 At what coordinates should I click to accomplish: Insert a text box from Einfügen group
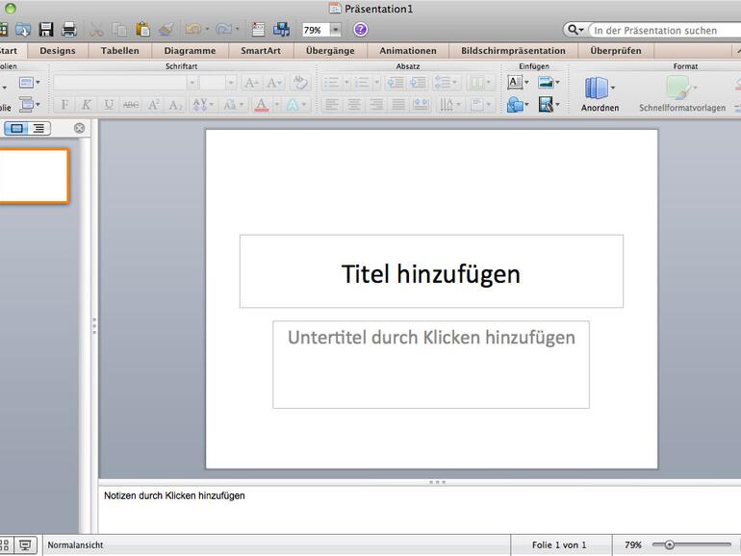516,83
